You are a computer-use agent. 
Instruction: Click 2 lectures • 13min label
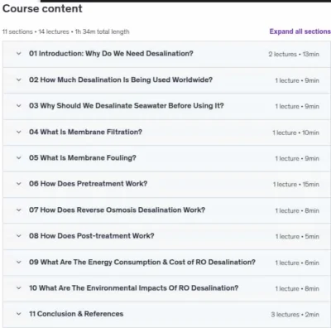[294, 54]
